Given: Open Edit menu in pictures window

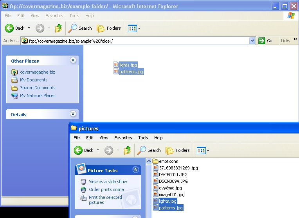Looking at the screenshot, I should [90, 138].
